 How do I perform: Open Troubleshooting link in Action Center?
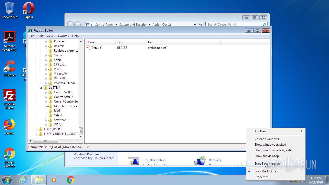point(154,160)
